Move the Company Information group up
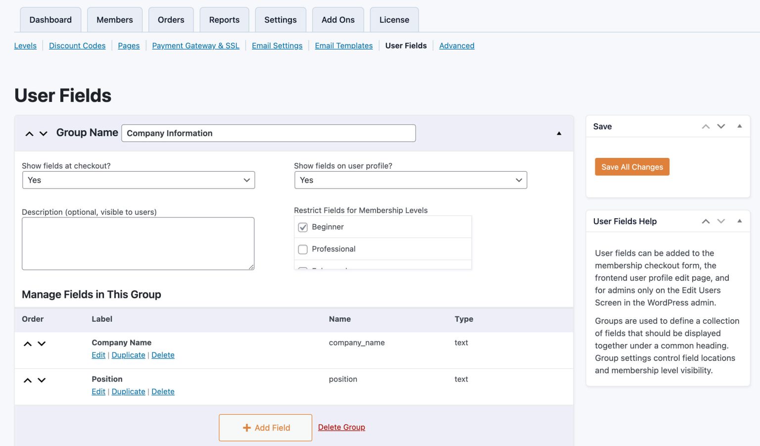The height and width of the screenshot is (446, 760). 29,133
